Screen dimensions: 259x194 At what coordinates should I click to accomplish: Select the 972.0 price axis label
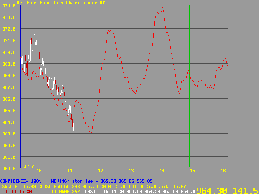[x=9, y=29]
